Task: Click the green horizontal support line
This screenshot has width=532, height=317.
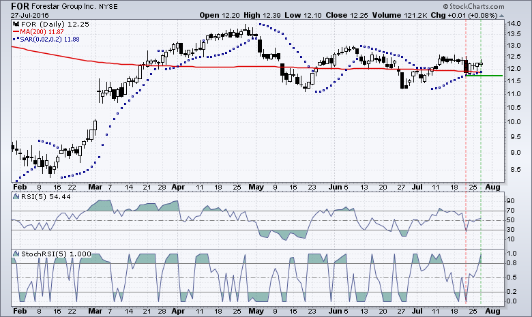Action: click(x=491, y=76)
